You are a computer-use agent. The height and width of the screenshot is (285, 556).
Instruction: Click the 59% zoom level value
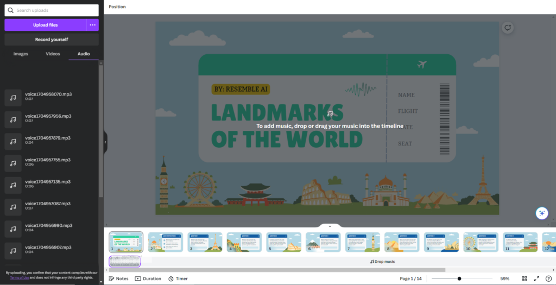505,278
